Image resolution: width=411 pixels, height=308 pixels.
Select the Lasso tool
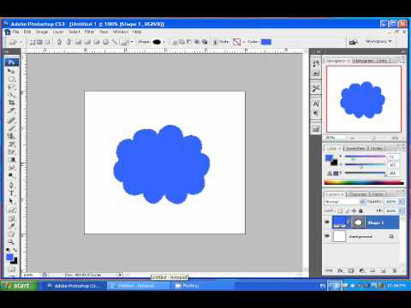tap(11, 86)
